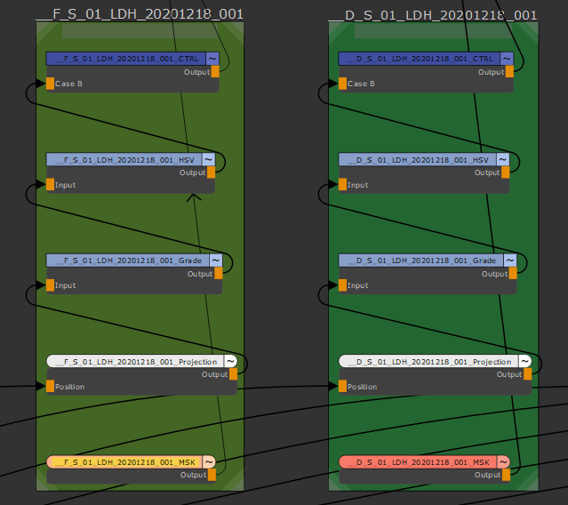Click the Output port of D_S MSK node

click(507, 476)
